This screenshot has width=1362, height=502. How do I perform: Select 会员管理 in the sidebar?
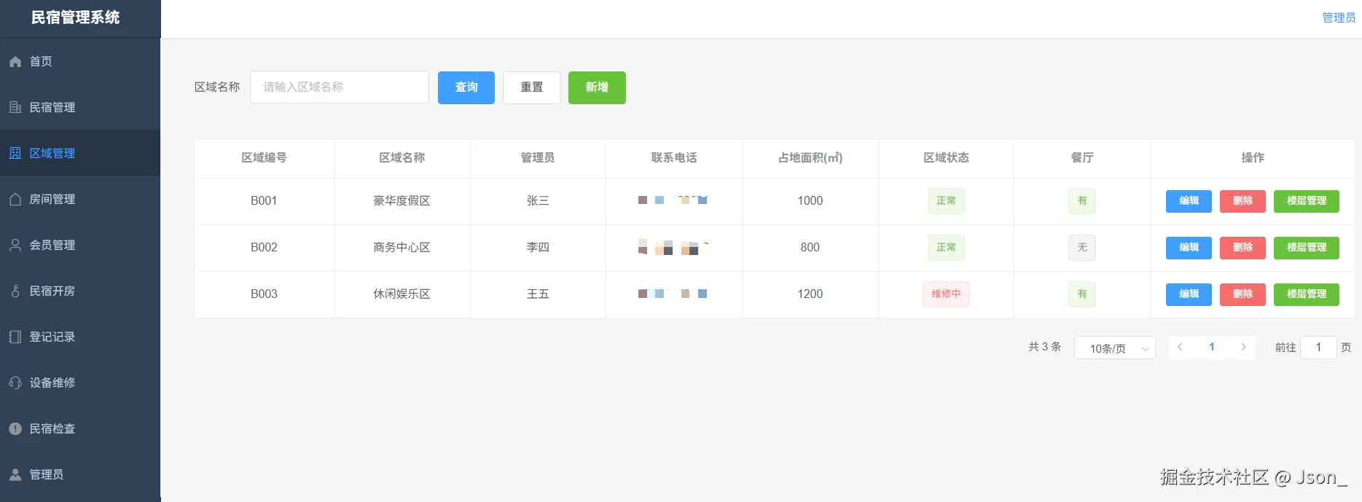click(80, 246)
